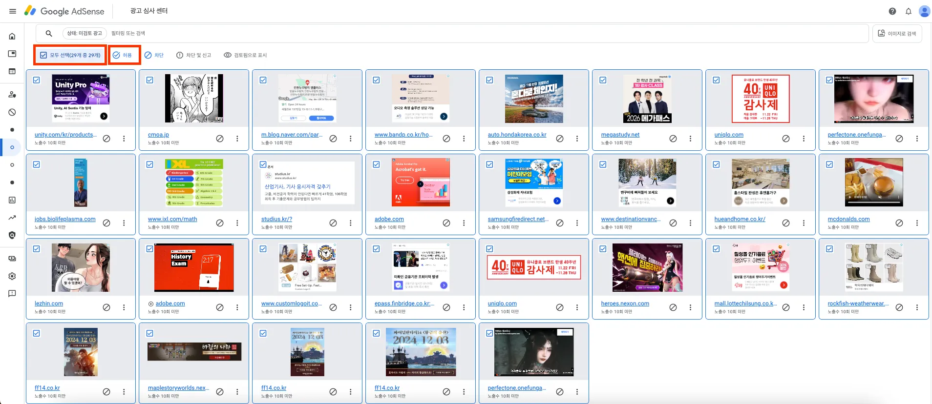Choose 차단 및 신고 block and report
Viewport: 932px width, 404px height.
tap(194, 55)
